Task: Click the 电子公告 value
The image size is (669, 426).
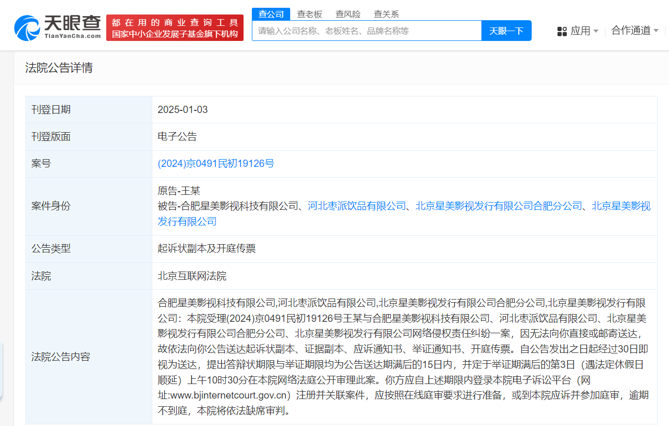Action: point(177,137)
